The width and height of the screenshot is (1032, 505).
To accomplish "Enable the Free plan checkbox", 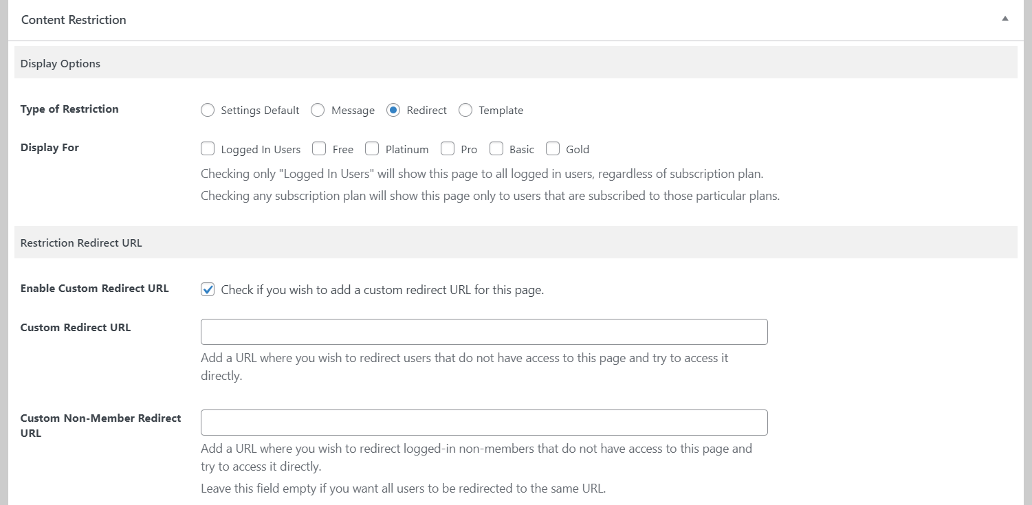I will tap(319, 148).
